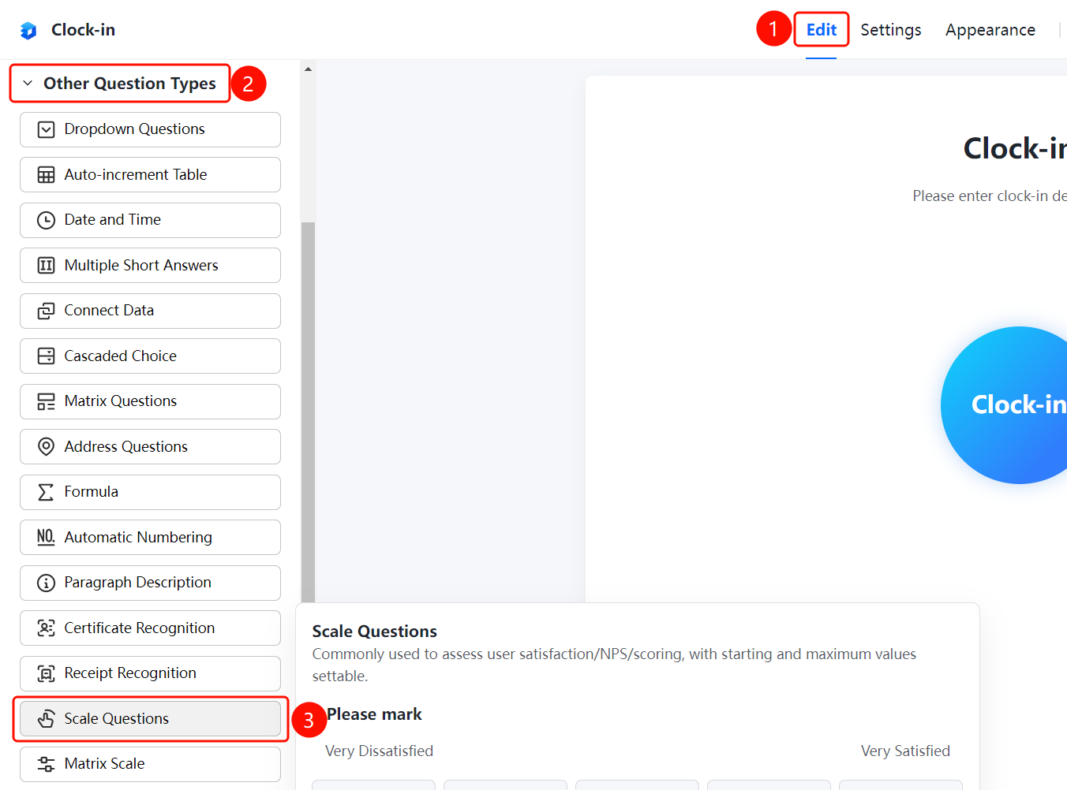Screen dimensions: 1067x790
Task: Open the Settings tab
Action: (x=891, y=30)
